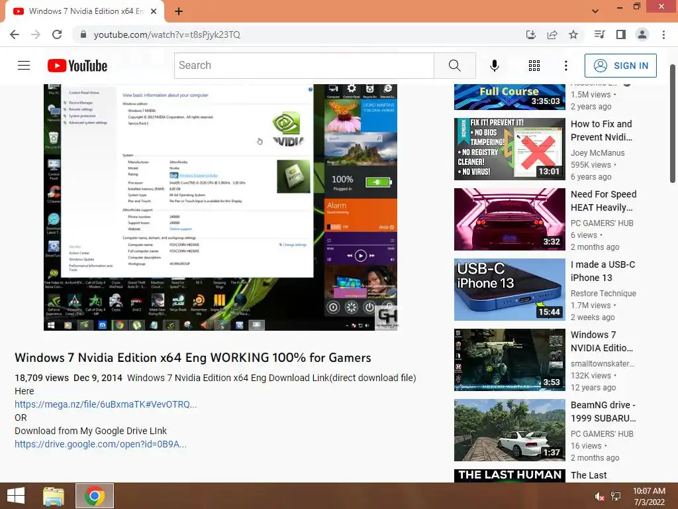Click the network tray icon
The width and height of the screenshot is (678, 509).
click(616, 496)
